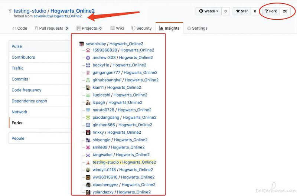Screen dimensions: 297x196
Task: Open piaodangdang user link
Action: (106, 117)
